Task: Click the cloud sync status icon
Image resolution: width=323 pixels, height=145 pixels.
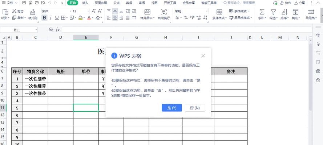Action: [x=275, y=3]
